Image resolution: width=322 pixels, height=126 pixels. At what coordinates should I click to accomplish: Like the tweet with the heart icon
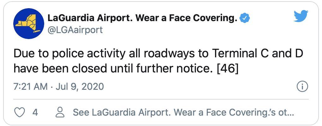20,112
